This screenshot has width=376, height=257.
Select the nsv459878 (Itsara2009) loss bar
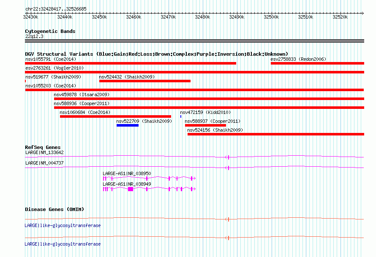(209, 99)
